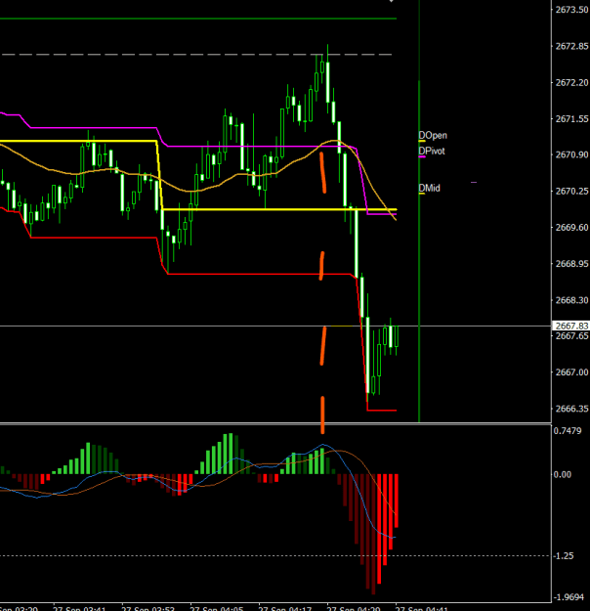Click the 2671.55 price axis label
The height and width of the screenshot is (611, 590).
point(571,119)
